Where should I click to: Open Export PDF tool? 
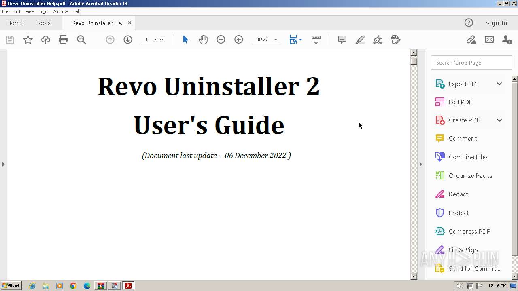pos(464,84)
